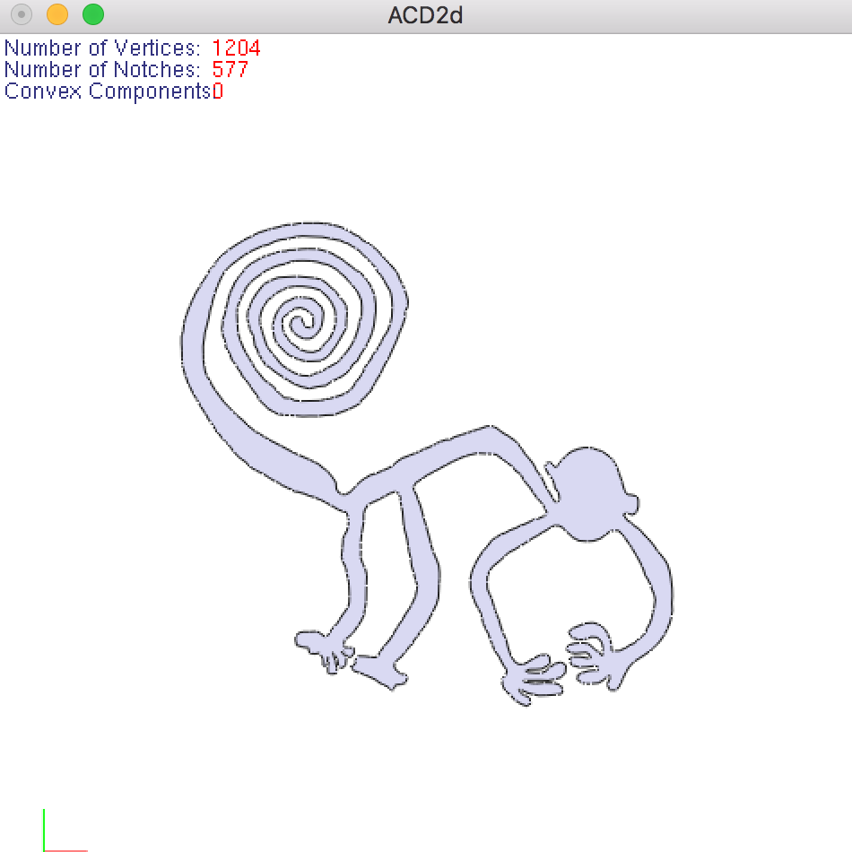Click the Convex Components label

(x=108, y=91)
